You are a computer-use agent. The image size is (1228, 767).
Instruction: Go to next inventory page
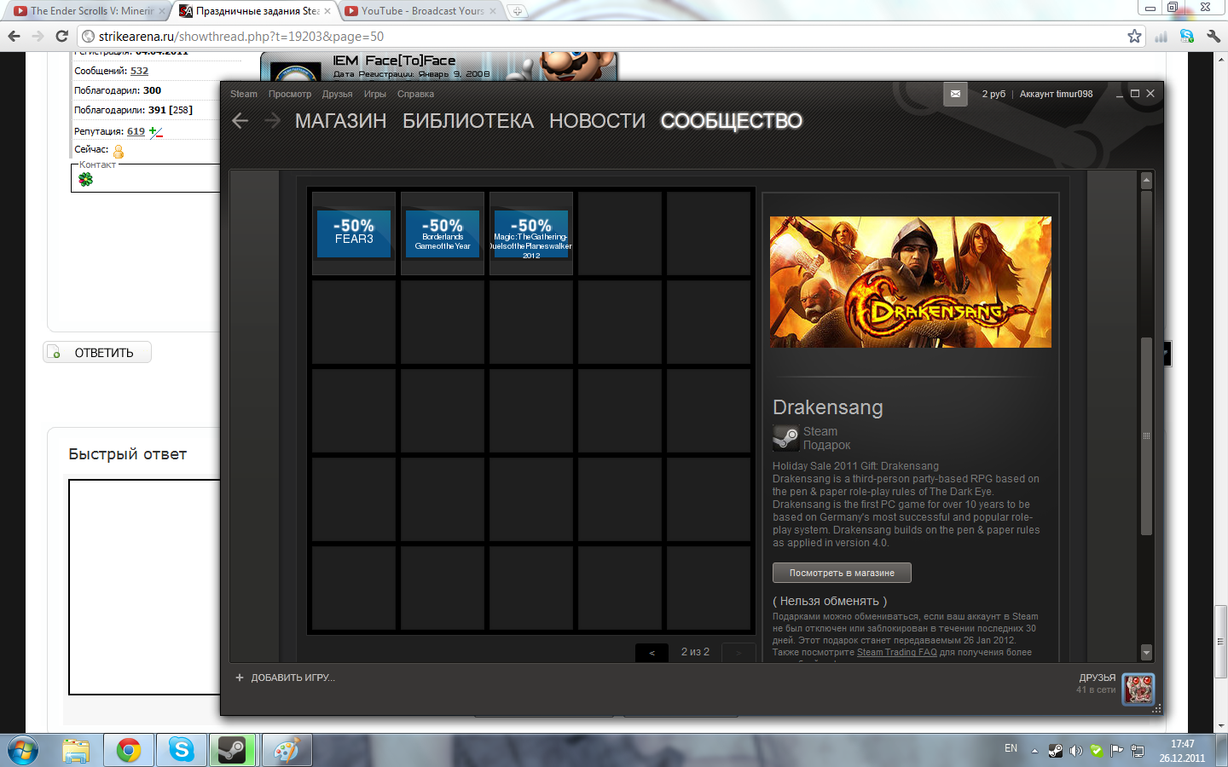739,652
